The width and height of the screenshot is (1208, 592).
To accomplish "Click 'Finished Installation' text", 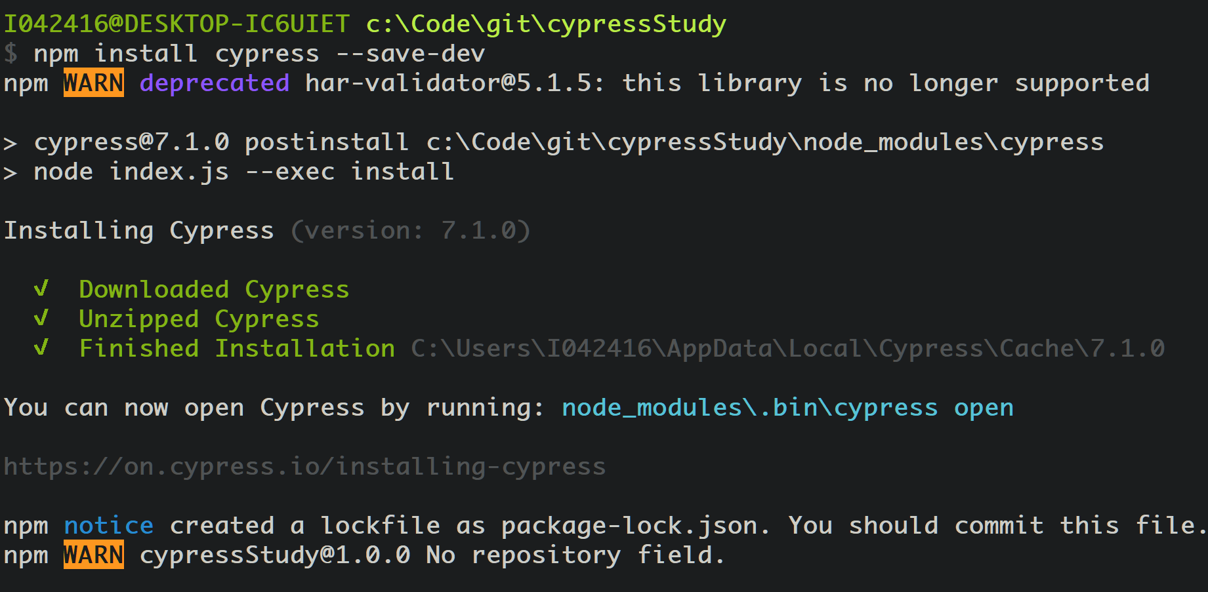I will click(x=237, y=349).
